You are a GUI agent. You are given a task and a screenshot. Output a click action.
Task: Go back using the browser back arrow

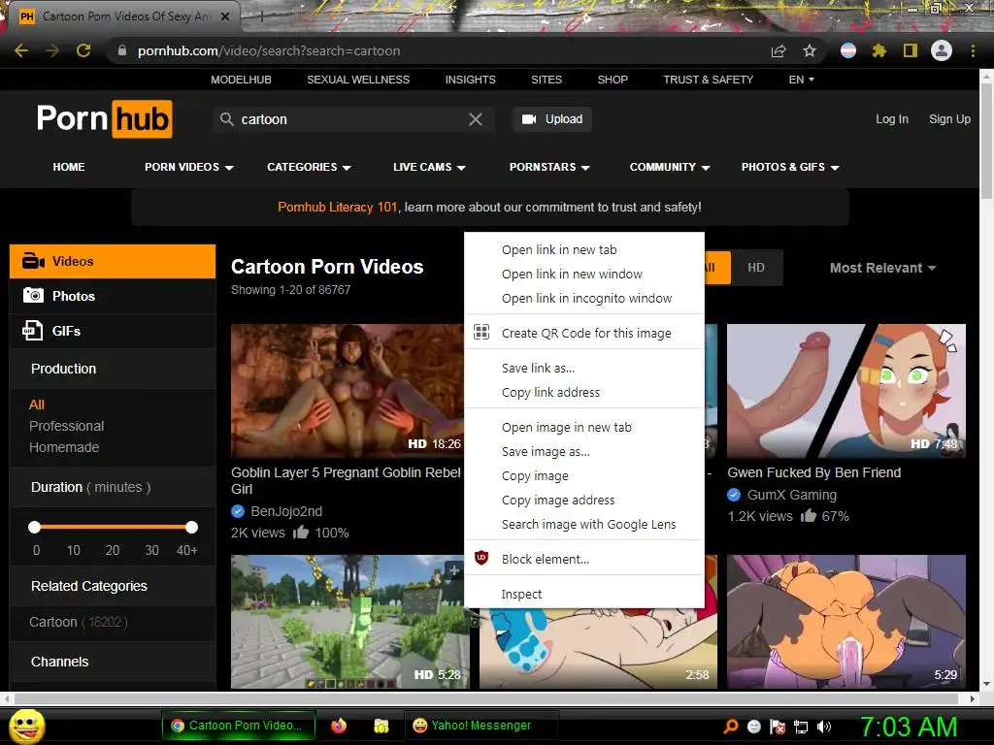[21, 50]
